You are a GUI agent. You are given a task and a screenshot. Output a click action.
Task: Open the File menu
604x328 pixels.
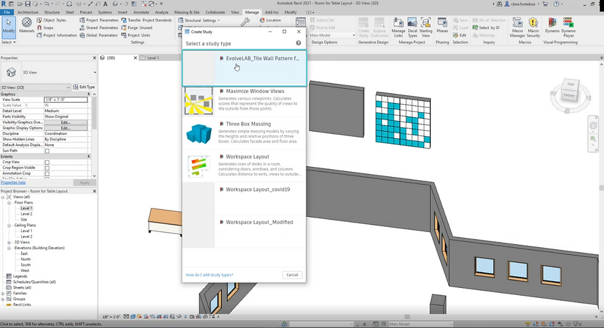7,12
